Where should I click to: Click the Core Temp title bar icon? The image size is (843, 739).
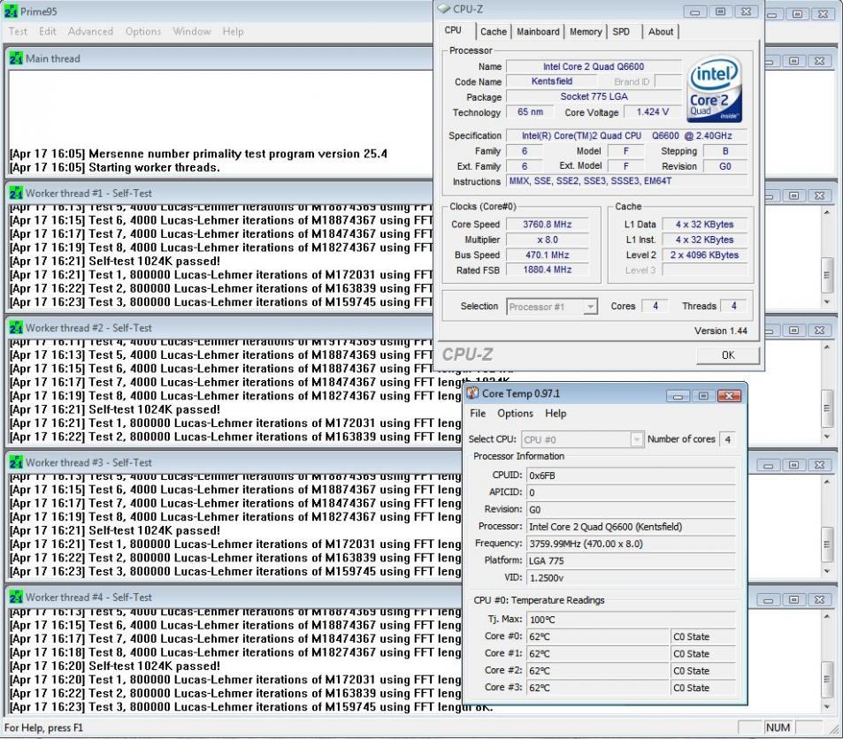pos(472,393)
